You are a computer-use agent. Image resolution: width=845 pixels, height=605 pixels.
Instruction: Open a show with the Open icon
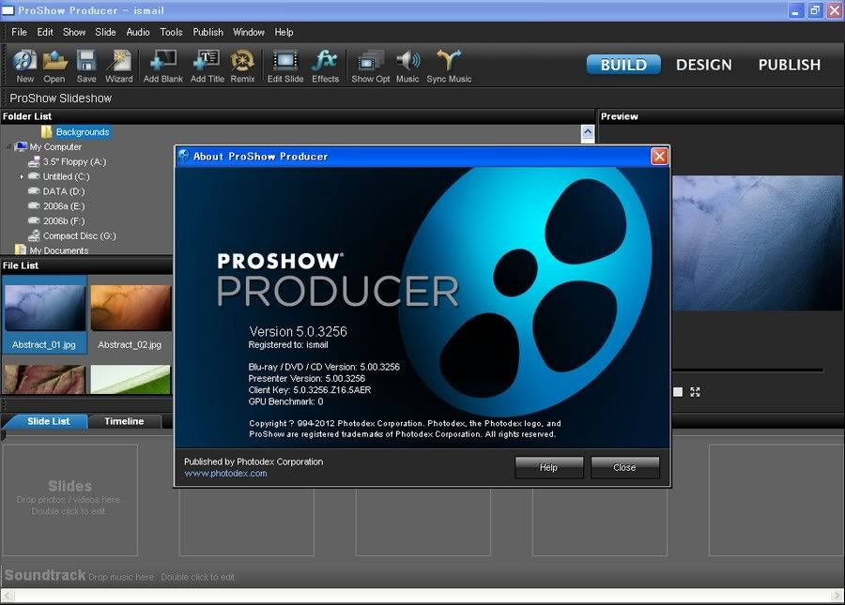(x=54, y=67)
